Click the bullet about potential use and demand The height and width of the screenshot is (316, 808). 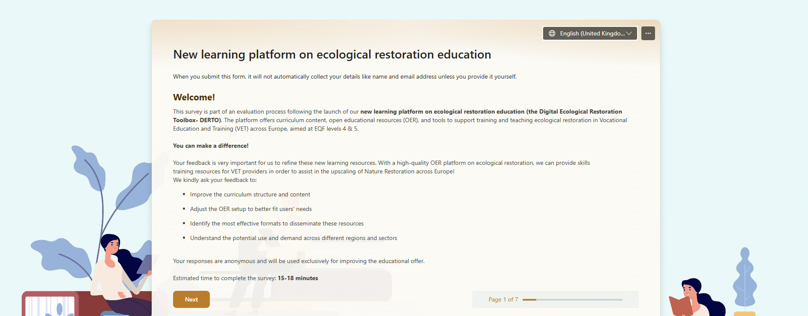click(293, 238)
